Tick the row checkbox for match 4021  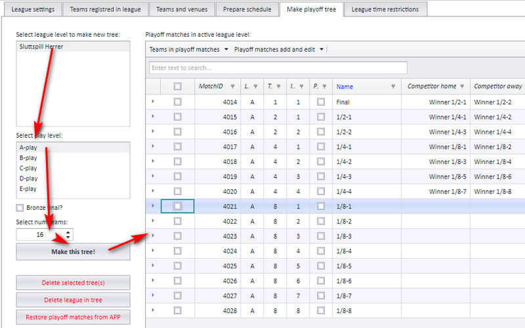(177, 206)
